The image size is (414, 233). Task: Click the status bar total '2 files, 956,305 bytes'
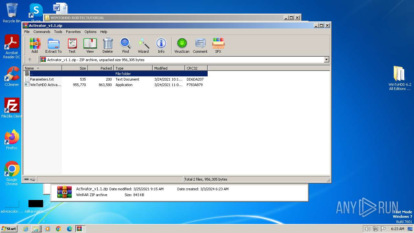(x=206, y=179)
